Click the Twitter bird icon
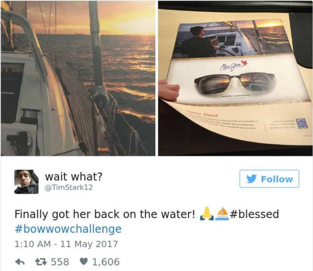313x271 pixels. point(251,179)
